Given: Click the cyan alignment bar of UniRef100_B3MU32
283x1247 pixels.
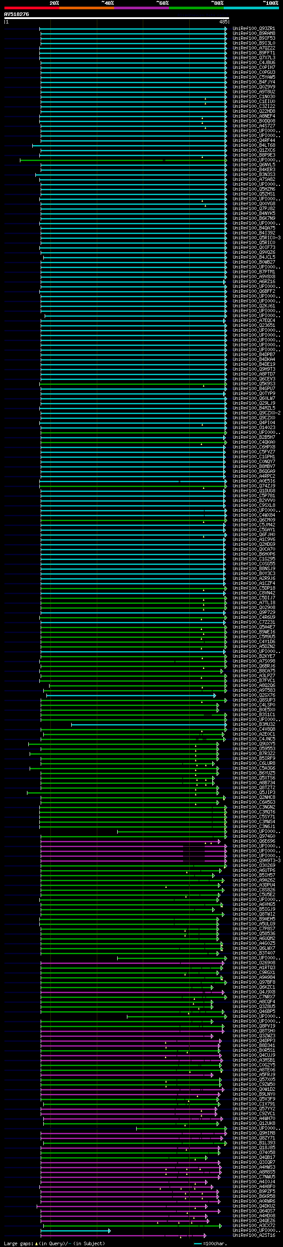Looking at the screenshot, I should click(x=149, y=725).
